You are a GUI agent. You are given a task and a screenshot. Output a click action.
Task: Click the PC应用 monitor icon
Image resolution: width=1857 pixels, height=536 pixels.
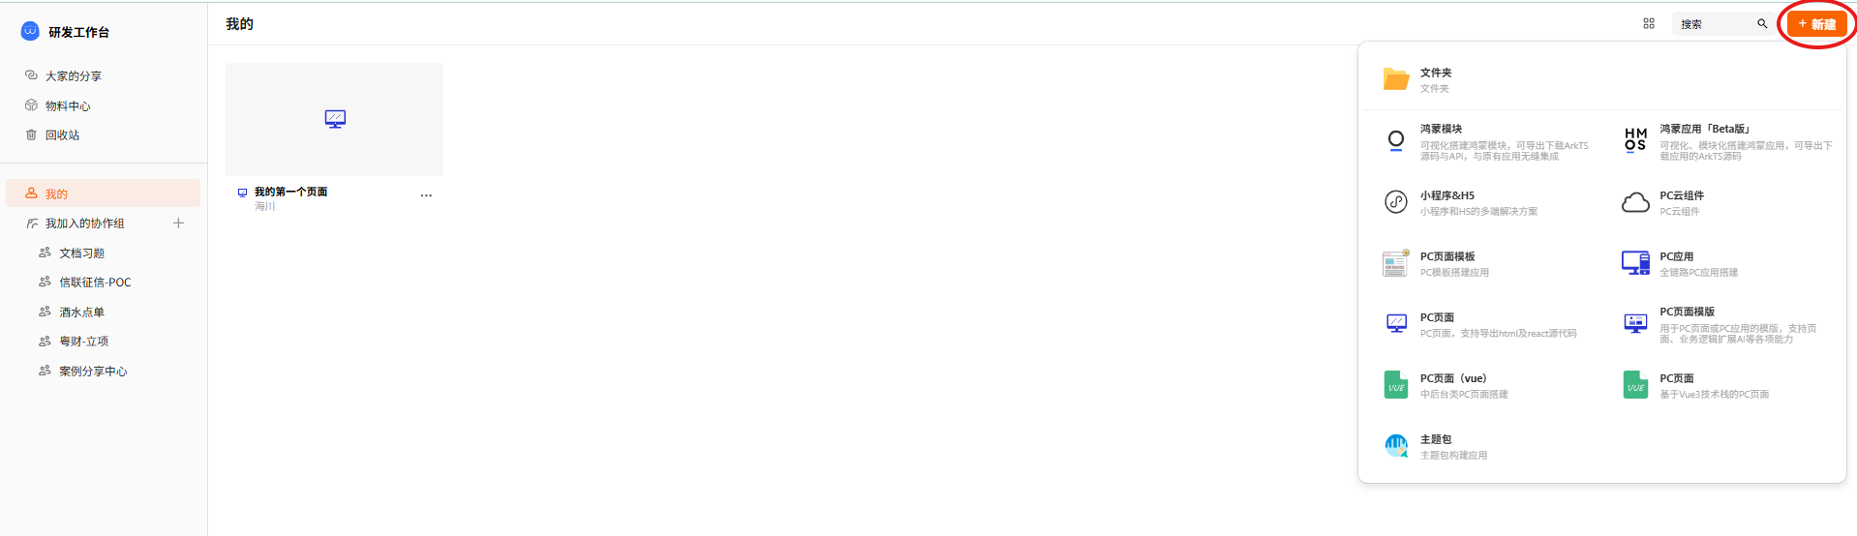1635,263
